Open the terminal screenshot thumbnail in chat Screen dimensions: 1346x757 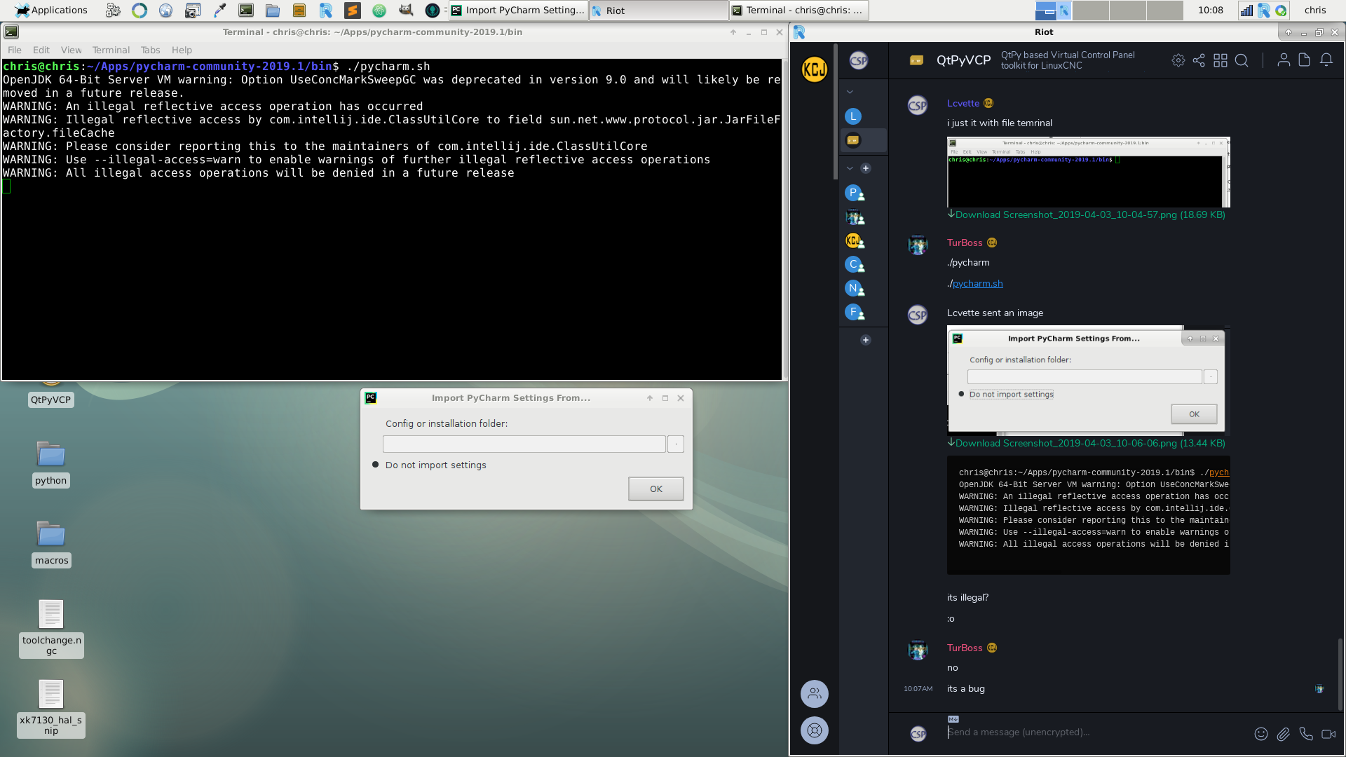(1088, 172)
